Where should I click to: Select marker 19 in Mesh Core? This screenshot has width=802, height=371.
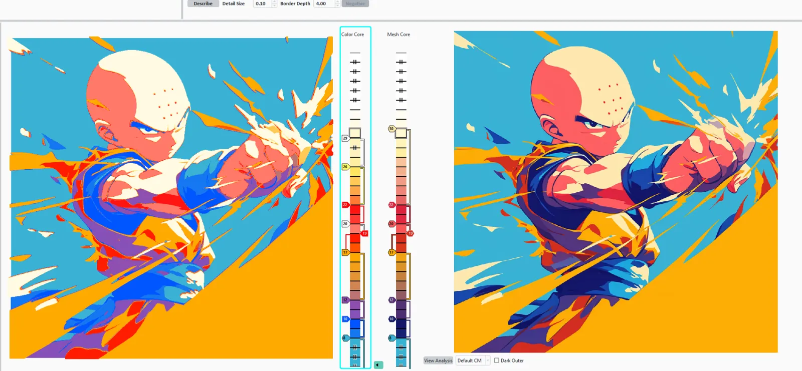point(411,233)
